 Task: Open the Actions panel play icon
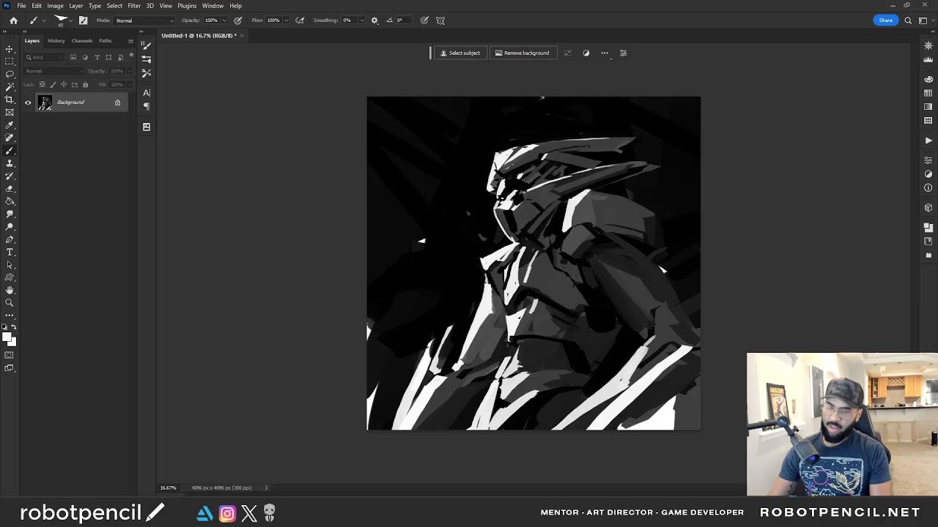tap(928, 141)
